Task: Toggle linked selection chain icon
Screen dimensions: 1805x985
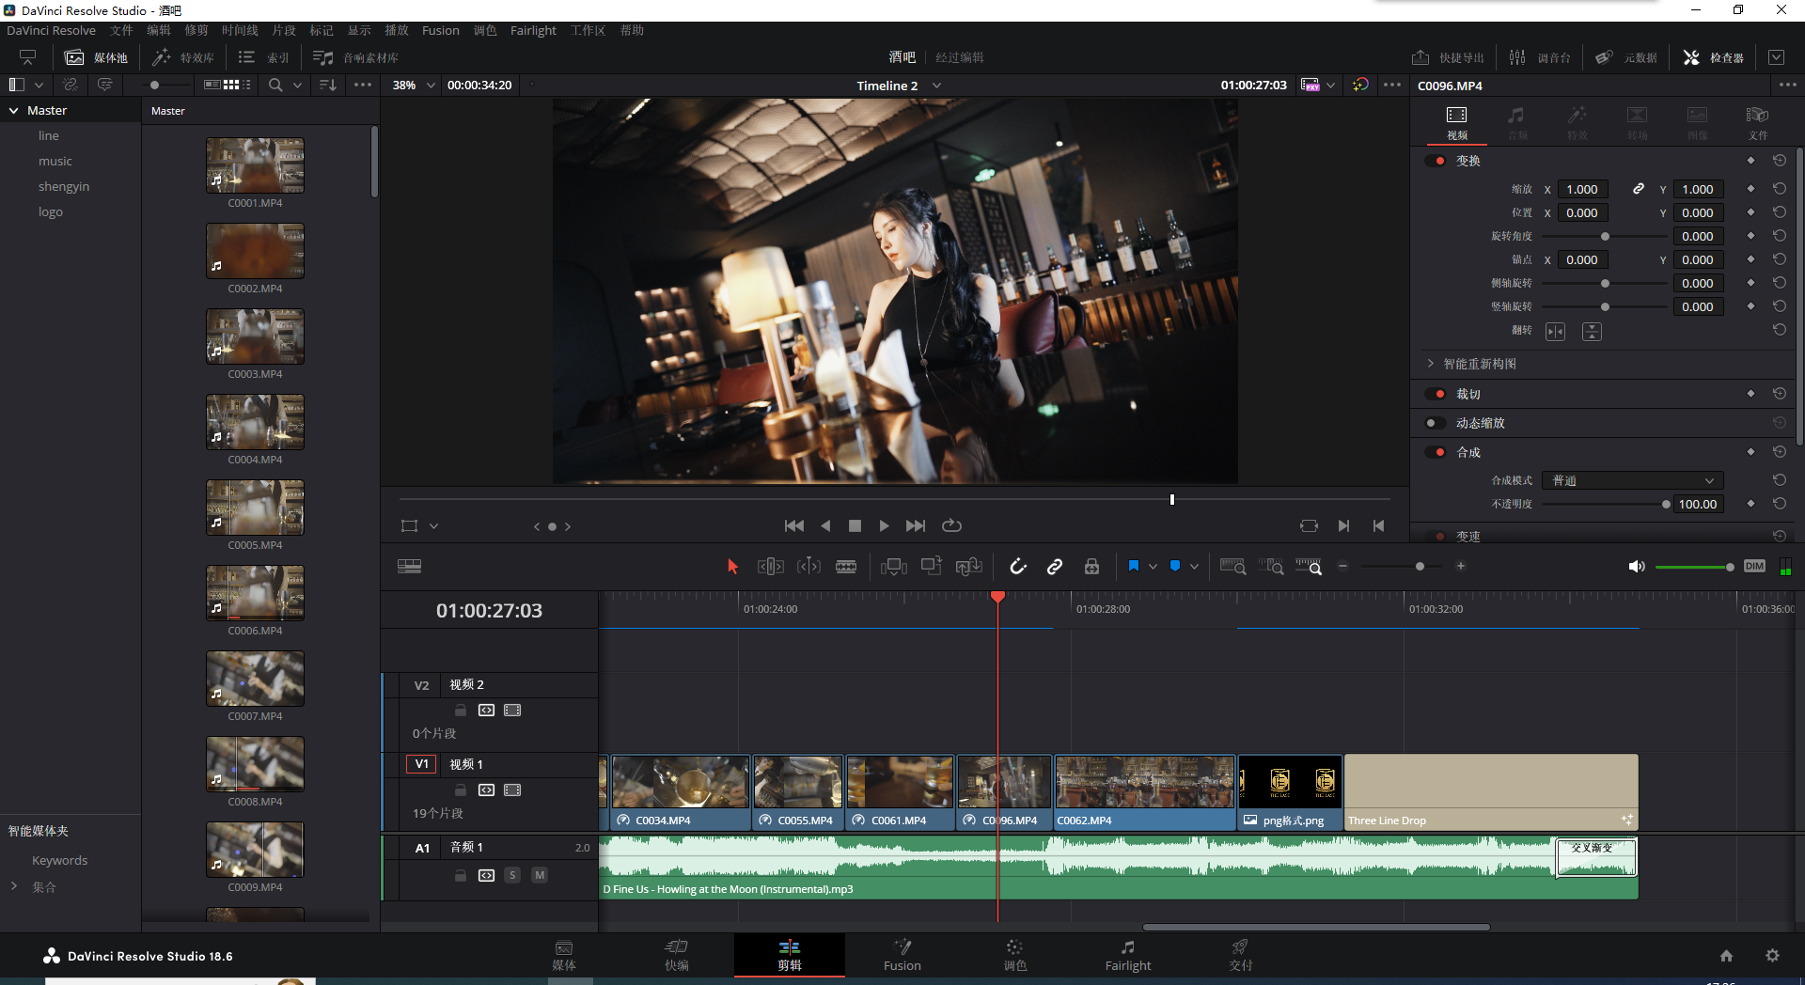Action: (x=1055, y=567)
